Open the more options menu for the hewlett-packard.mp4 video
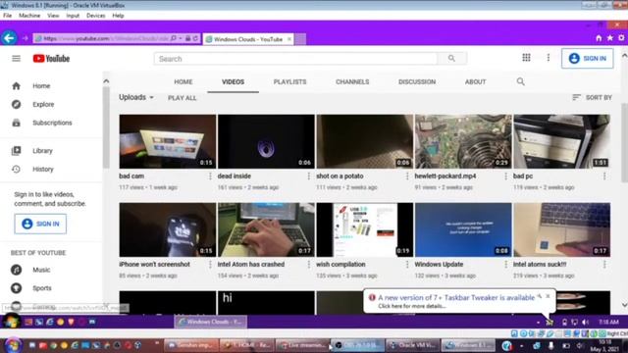628x353 pixels. pyautogui.click(x=505, y=176)
